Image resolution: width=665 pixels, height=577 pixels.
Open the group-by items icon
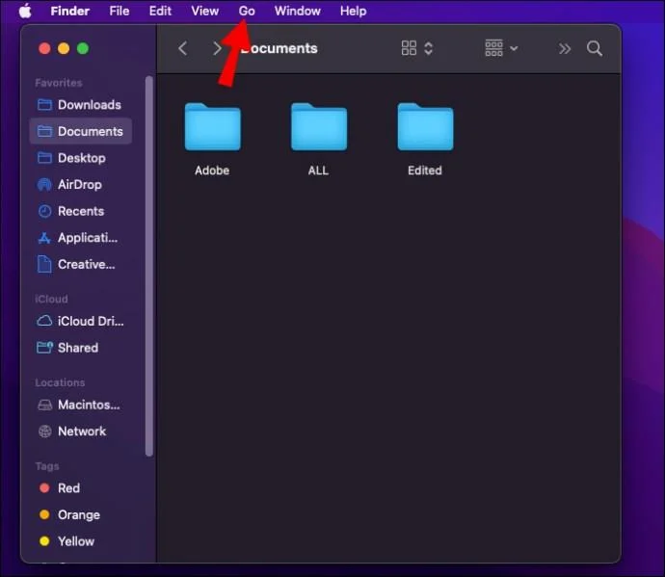tap(494, 48)
